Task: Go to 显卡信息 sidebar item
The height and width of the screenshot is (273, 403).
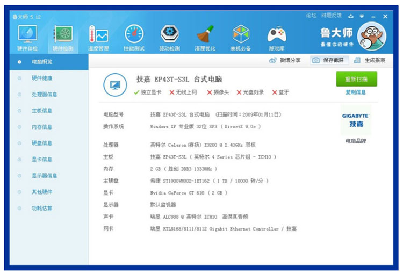Action: pos(42,159)
